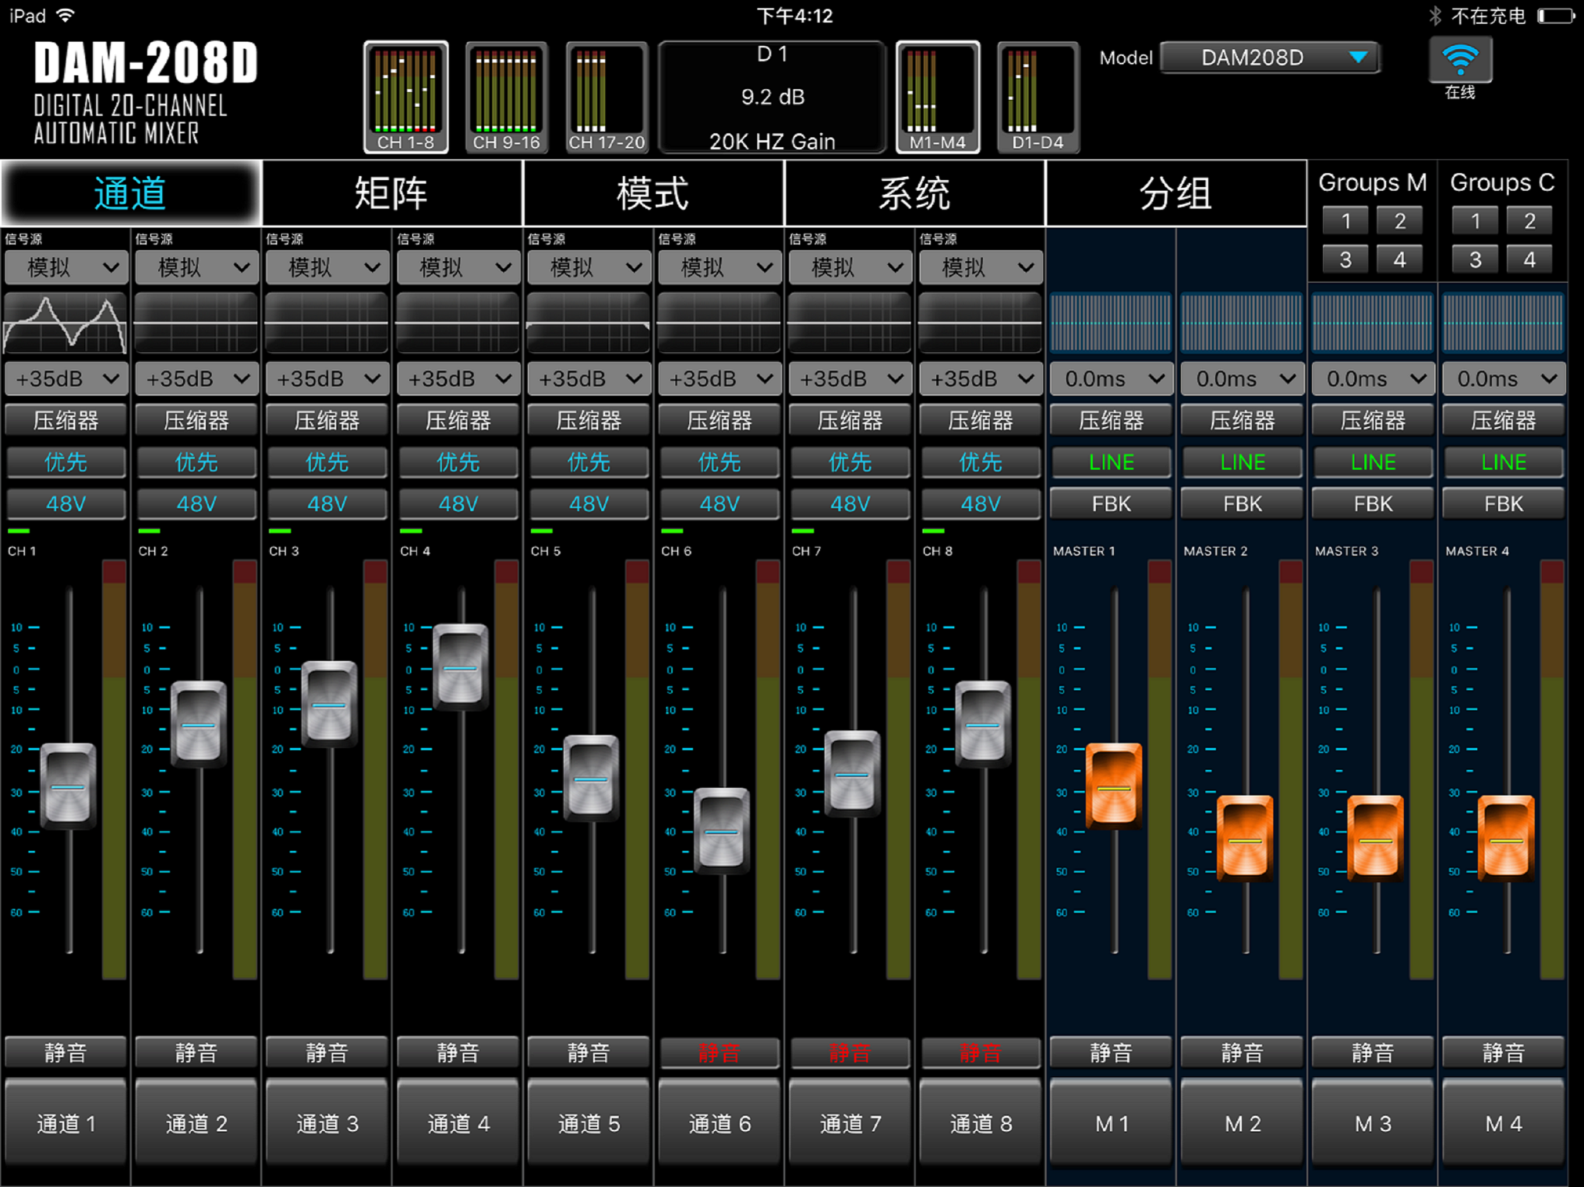Click the Master 1 orange fader knob
Viewport: 1584px width, 1187px height.
[1114, 786]
